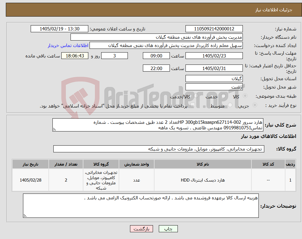Screen dimensions: 302x239
Task: Click the کد کالا column header
Action: coord(268,164)
